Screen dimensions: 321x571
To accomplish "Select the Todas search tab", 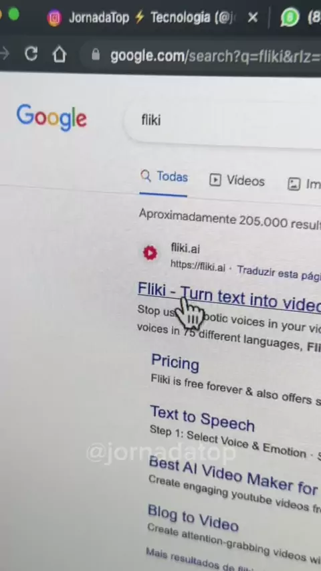I will point(164,177).
